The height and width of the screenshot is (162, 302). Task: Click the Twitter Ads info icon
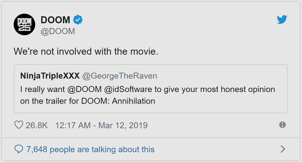[x=282, y=125]
